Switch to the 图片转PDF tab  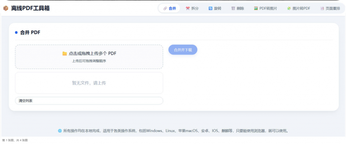coord(299,8)
